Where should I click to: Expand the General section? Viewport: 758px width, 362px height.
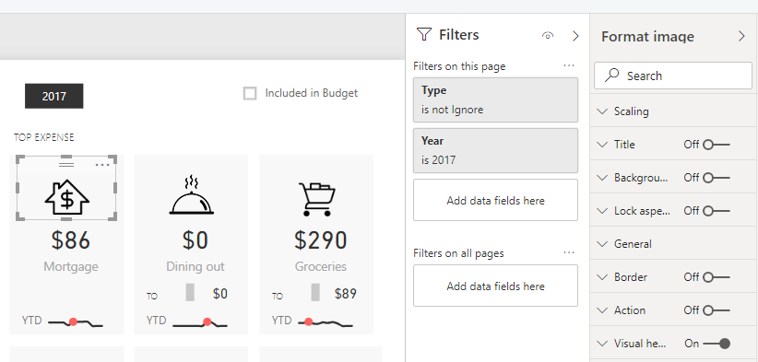(673, 244)
